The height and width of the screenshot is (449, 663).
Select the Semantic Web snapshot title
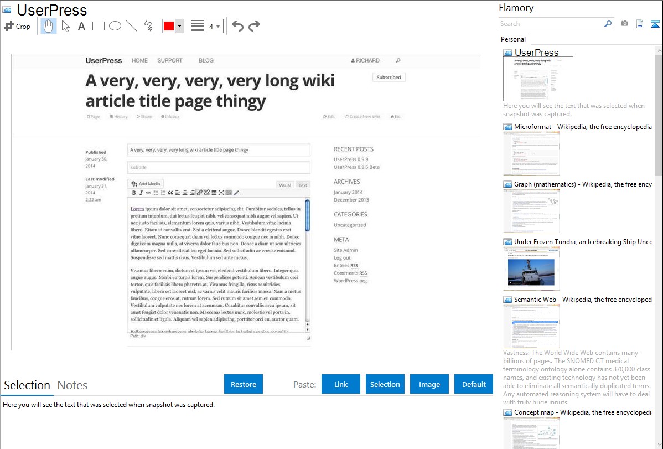(x=583, y=299)
